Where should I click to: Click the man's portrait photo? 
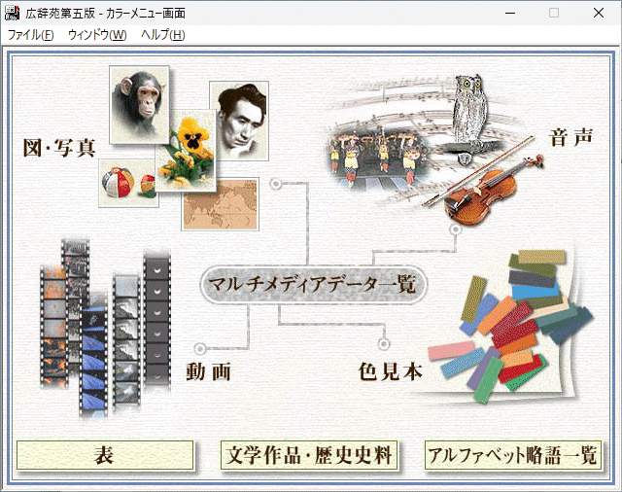(243, 120)
